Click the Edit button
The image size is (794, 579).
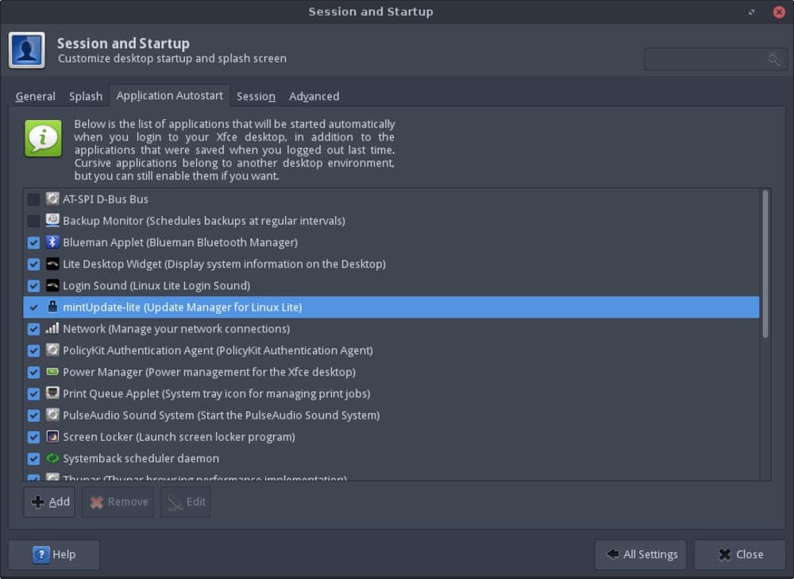[x=186, y=502]
